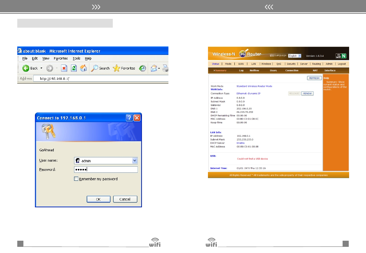Open the User name dropdown arrow
Viewport: 366px width, 253px height.
coord(135,160)
